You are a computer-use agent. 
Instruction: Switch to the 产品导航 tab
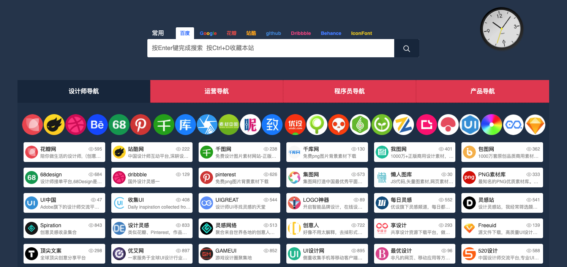[x=482, y=91]
